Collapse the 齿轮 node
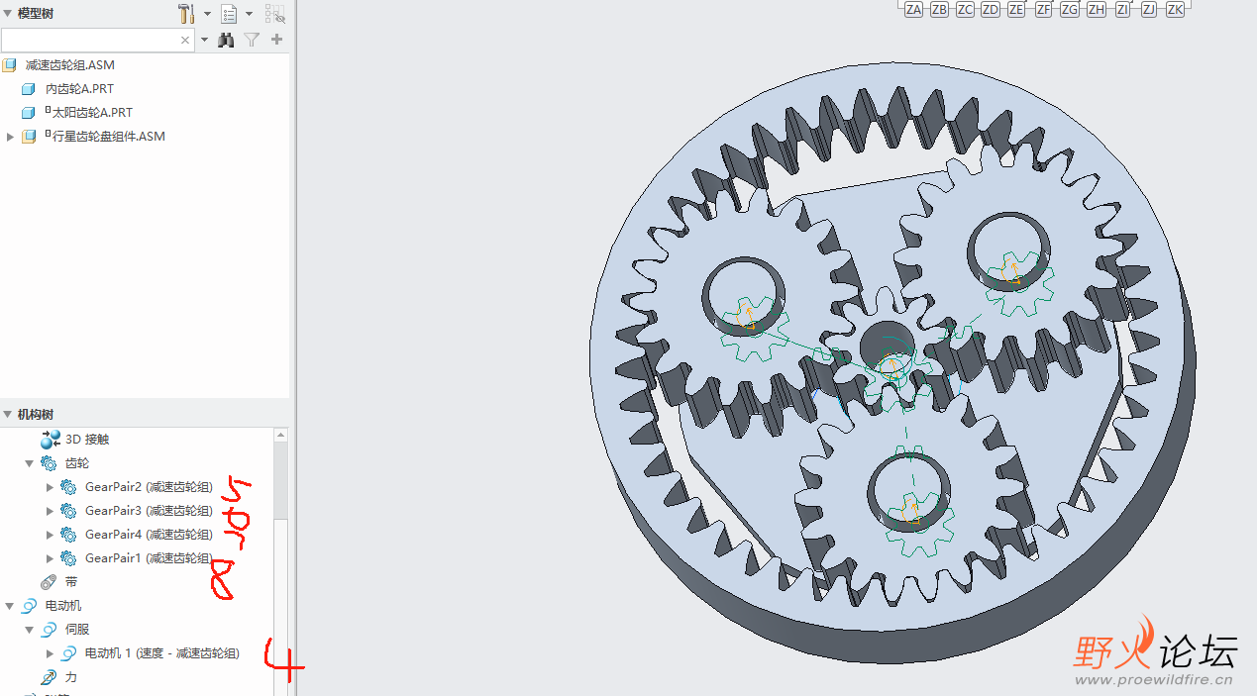This screenshot has height=696, width=1257. tap(30, 463)
